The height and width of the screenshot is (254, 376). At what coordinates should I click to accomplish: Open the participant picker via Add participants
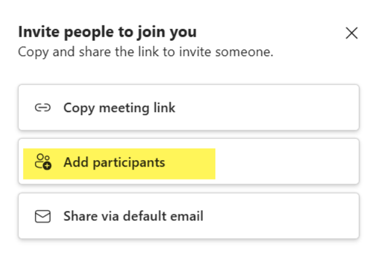(x=114, y=162)
